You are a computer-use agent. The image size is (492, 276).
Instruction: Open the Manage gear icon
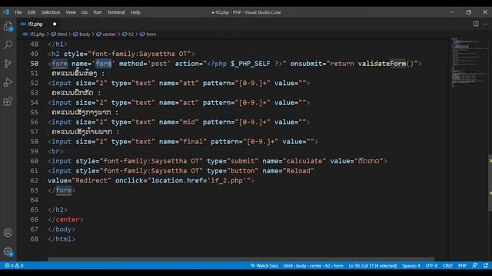pyautogui.click(x=8, y=251)
